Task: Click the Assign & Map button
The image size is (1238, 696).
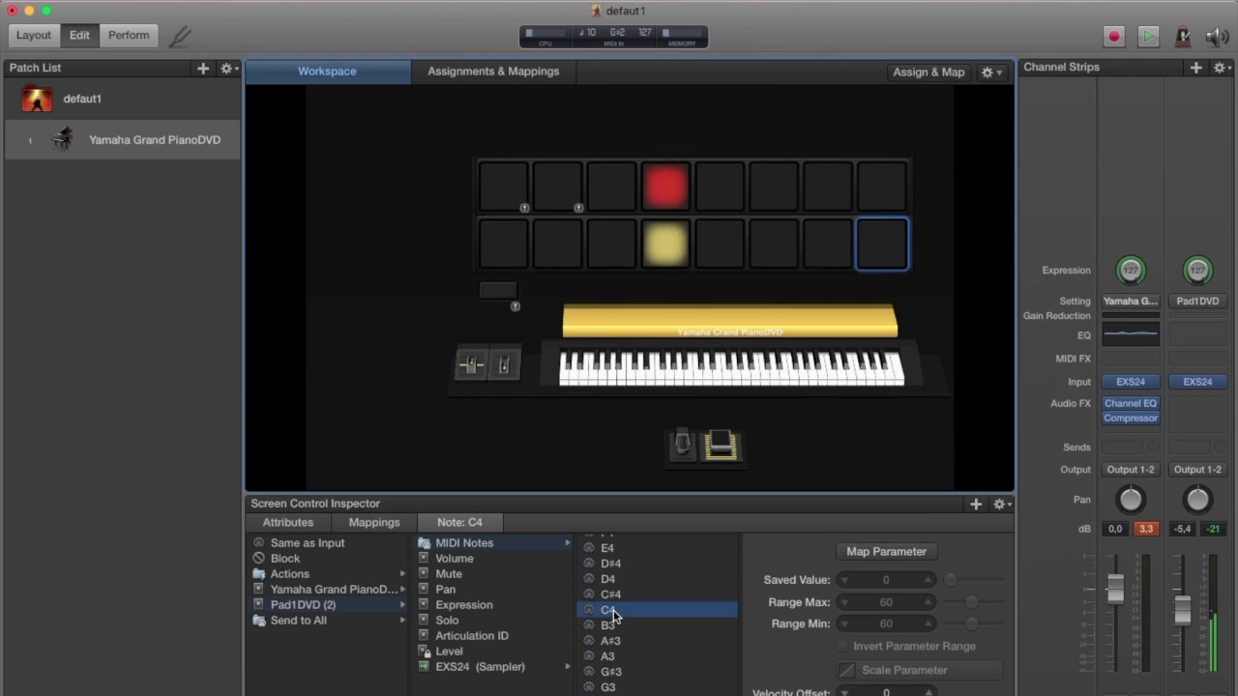Action: pos(928,72)
